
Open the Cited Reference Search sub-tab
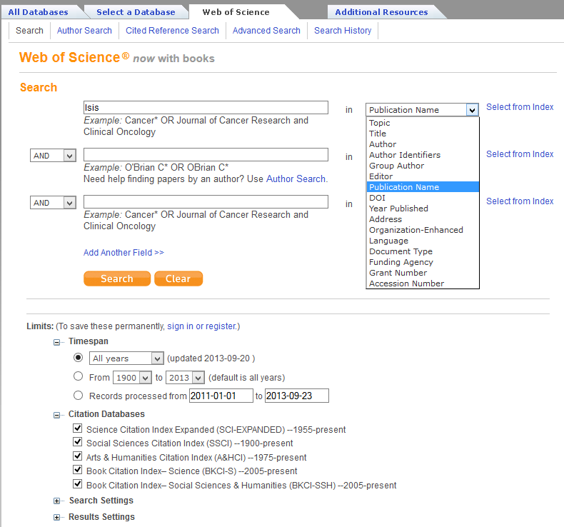pyautogui.click(x=172, y=31)
